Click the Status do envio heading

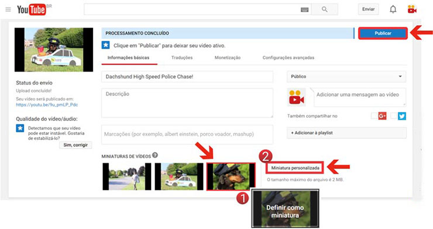(34, 83)
